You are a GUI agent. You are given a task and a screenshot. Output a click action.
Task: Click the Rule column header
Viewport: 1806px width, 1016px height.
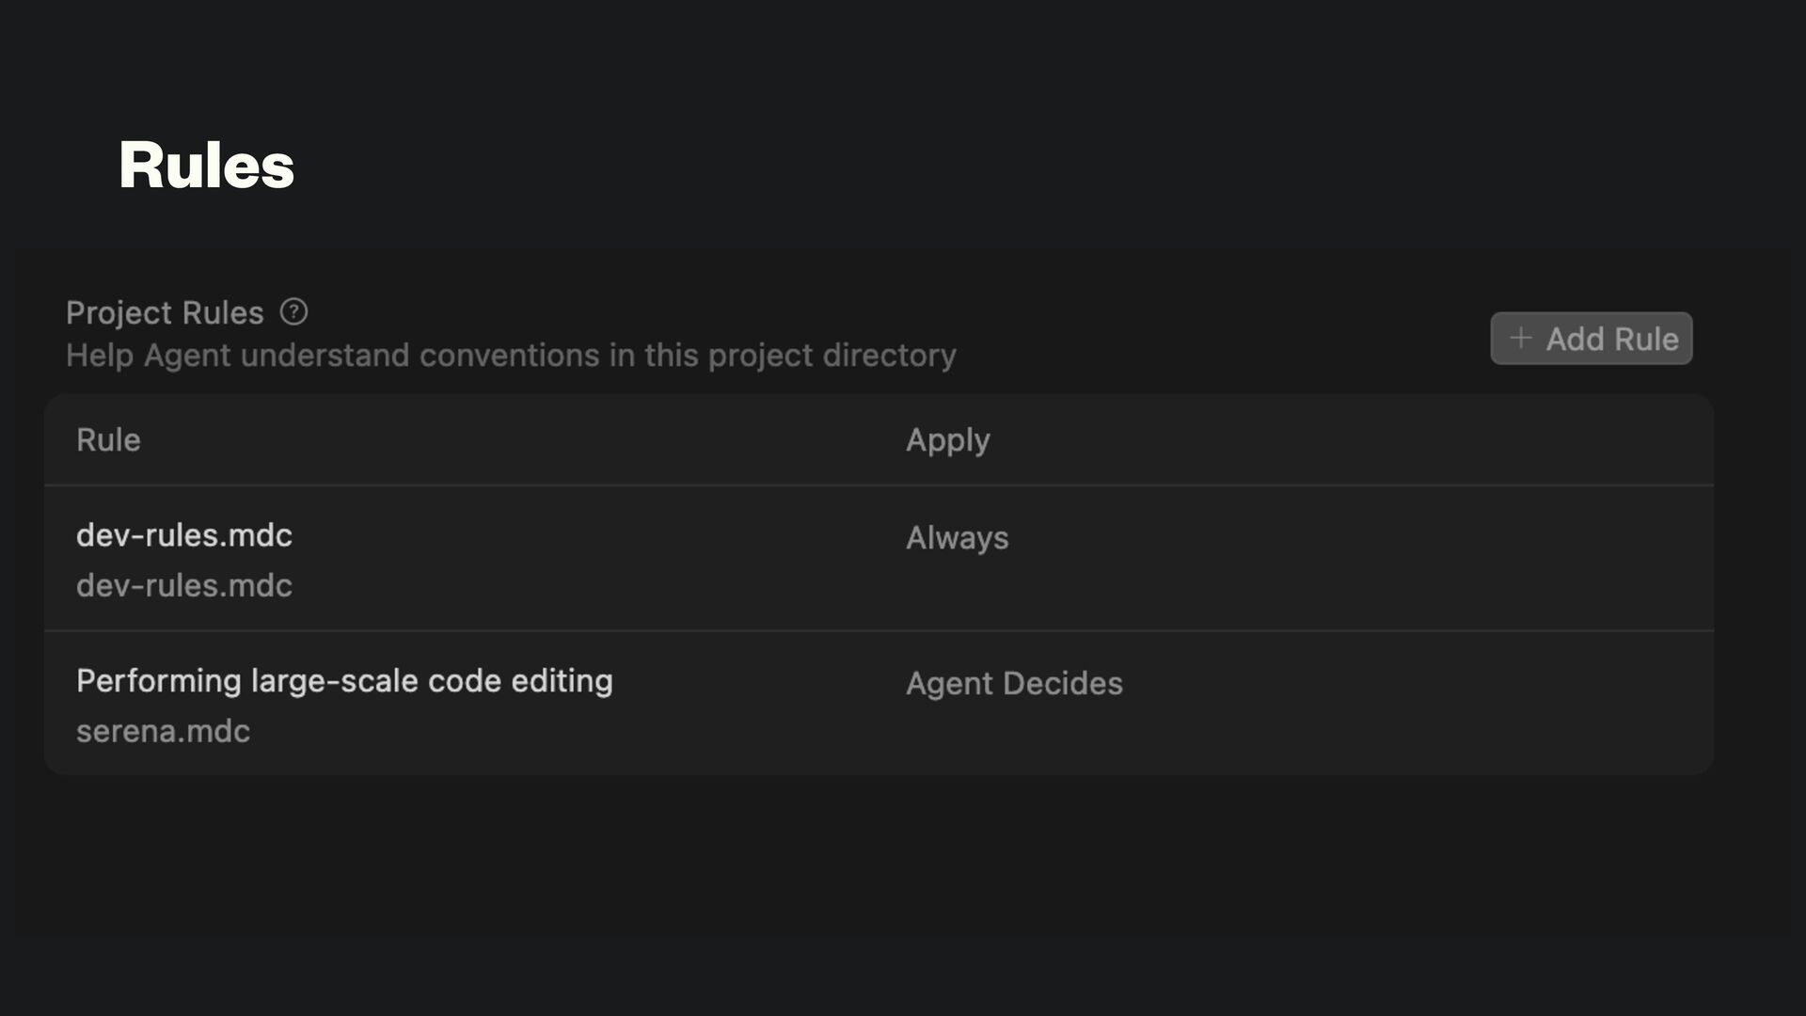[108, 440]
